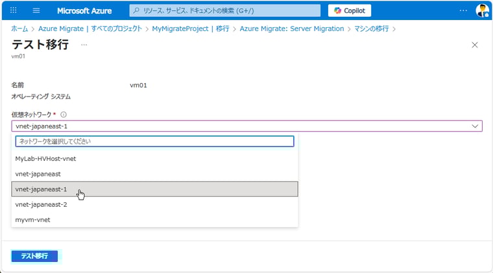Click the 名前 field label

coord(18,85)
